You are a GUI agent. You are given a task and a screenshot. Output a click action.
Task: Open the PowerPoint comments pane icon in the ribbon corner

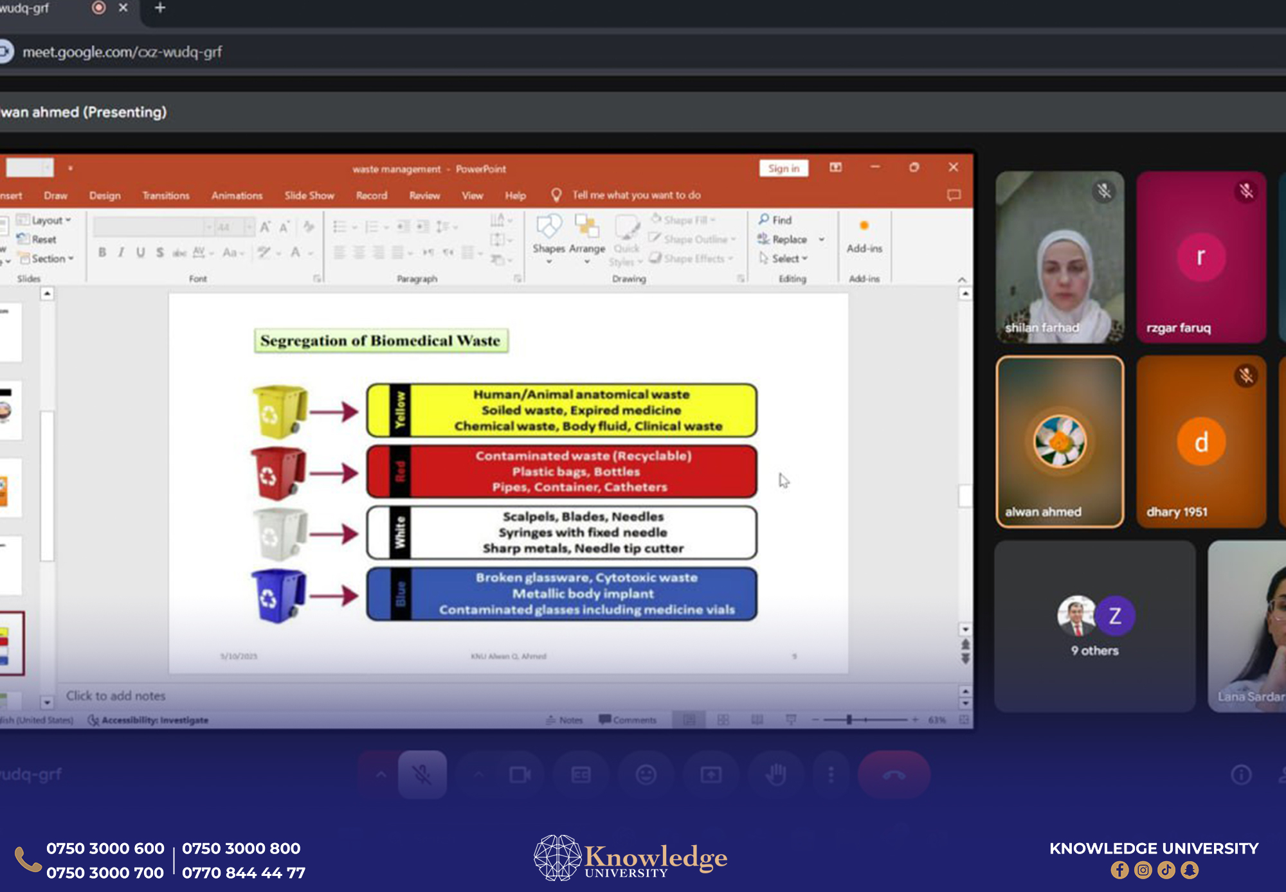[x=954, y=195]
